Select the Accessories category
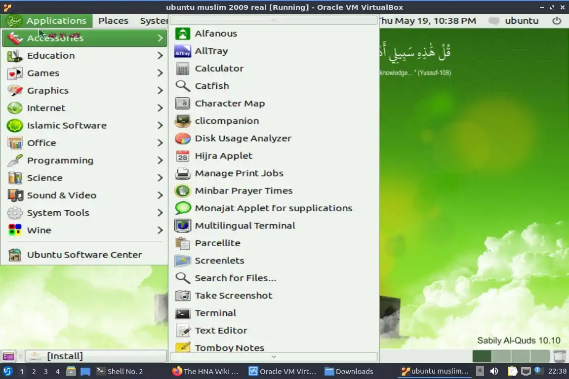 [x=84, y=38]
